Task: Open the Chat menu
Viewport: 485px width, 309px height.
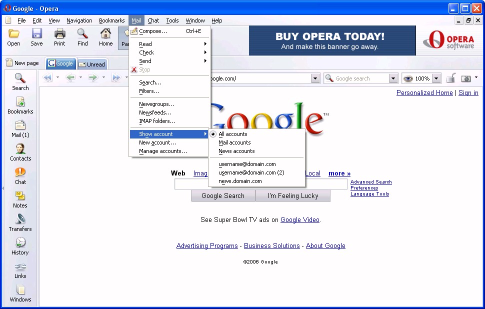Action: tap(153, 20)
